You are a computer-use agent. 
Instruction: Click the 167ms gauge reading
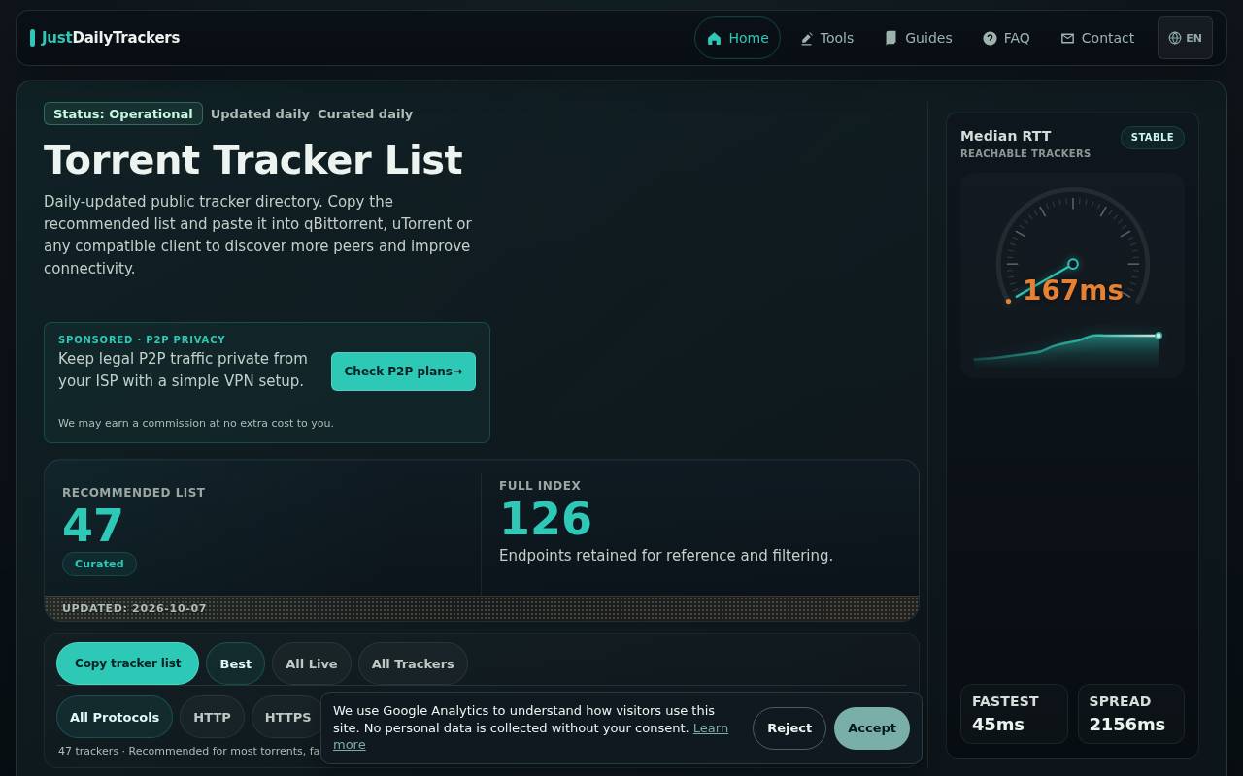pos(1073,290)
